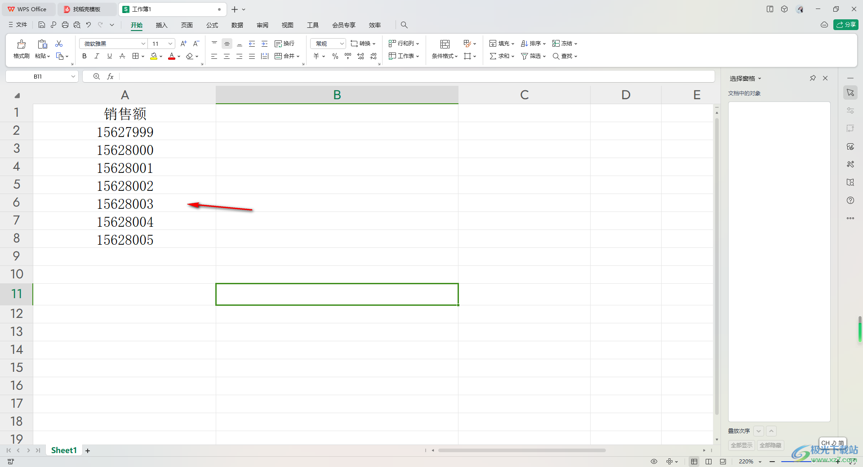This screenshot has height=467, width=863.
Task: Click the Paste clipboard icon
Action: (42, 44)
